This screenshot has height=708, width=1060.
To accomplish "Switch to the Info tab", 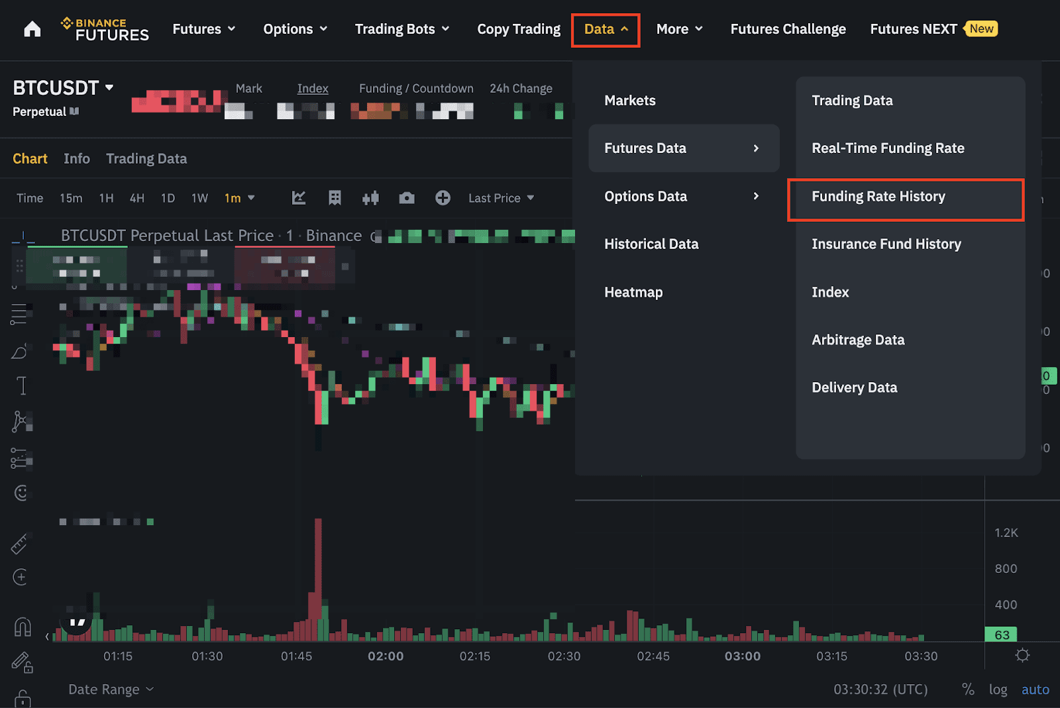I will pos(77,159).
